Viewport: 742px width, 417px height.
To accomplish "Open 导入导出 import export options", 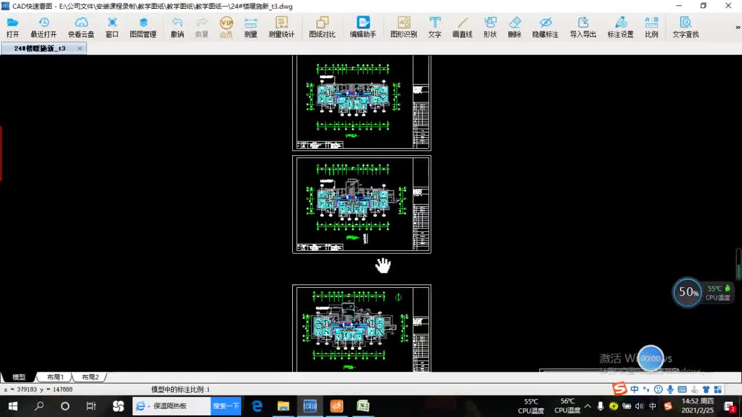I will click(583, 27).
